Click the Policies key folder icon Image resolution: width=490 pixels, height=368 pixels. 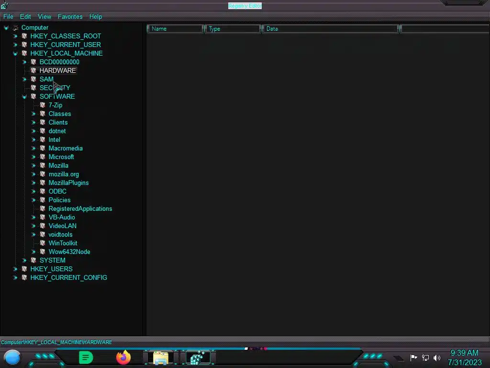pyautogui.click(x=43, y=200)
